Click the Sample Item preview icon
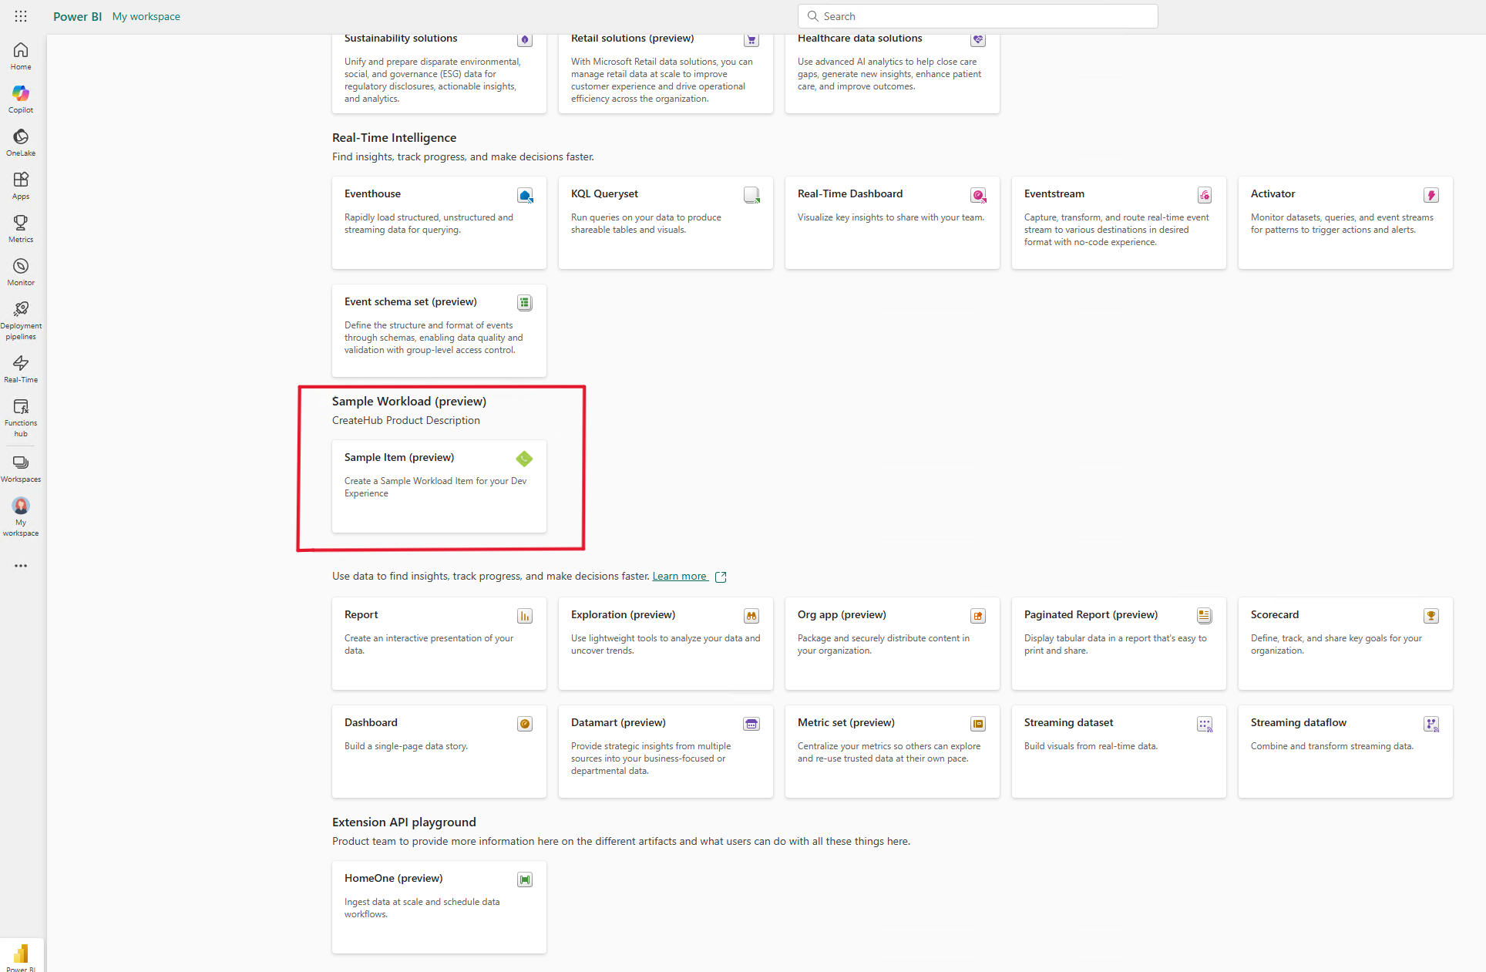This screenshot has height=972, width=1486. [x=524, y=457]
